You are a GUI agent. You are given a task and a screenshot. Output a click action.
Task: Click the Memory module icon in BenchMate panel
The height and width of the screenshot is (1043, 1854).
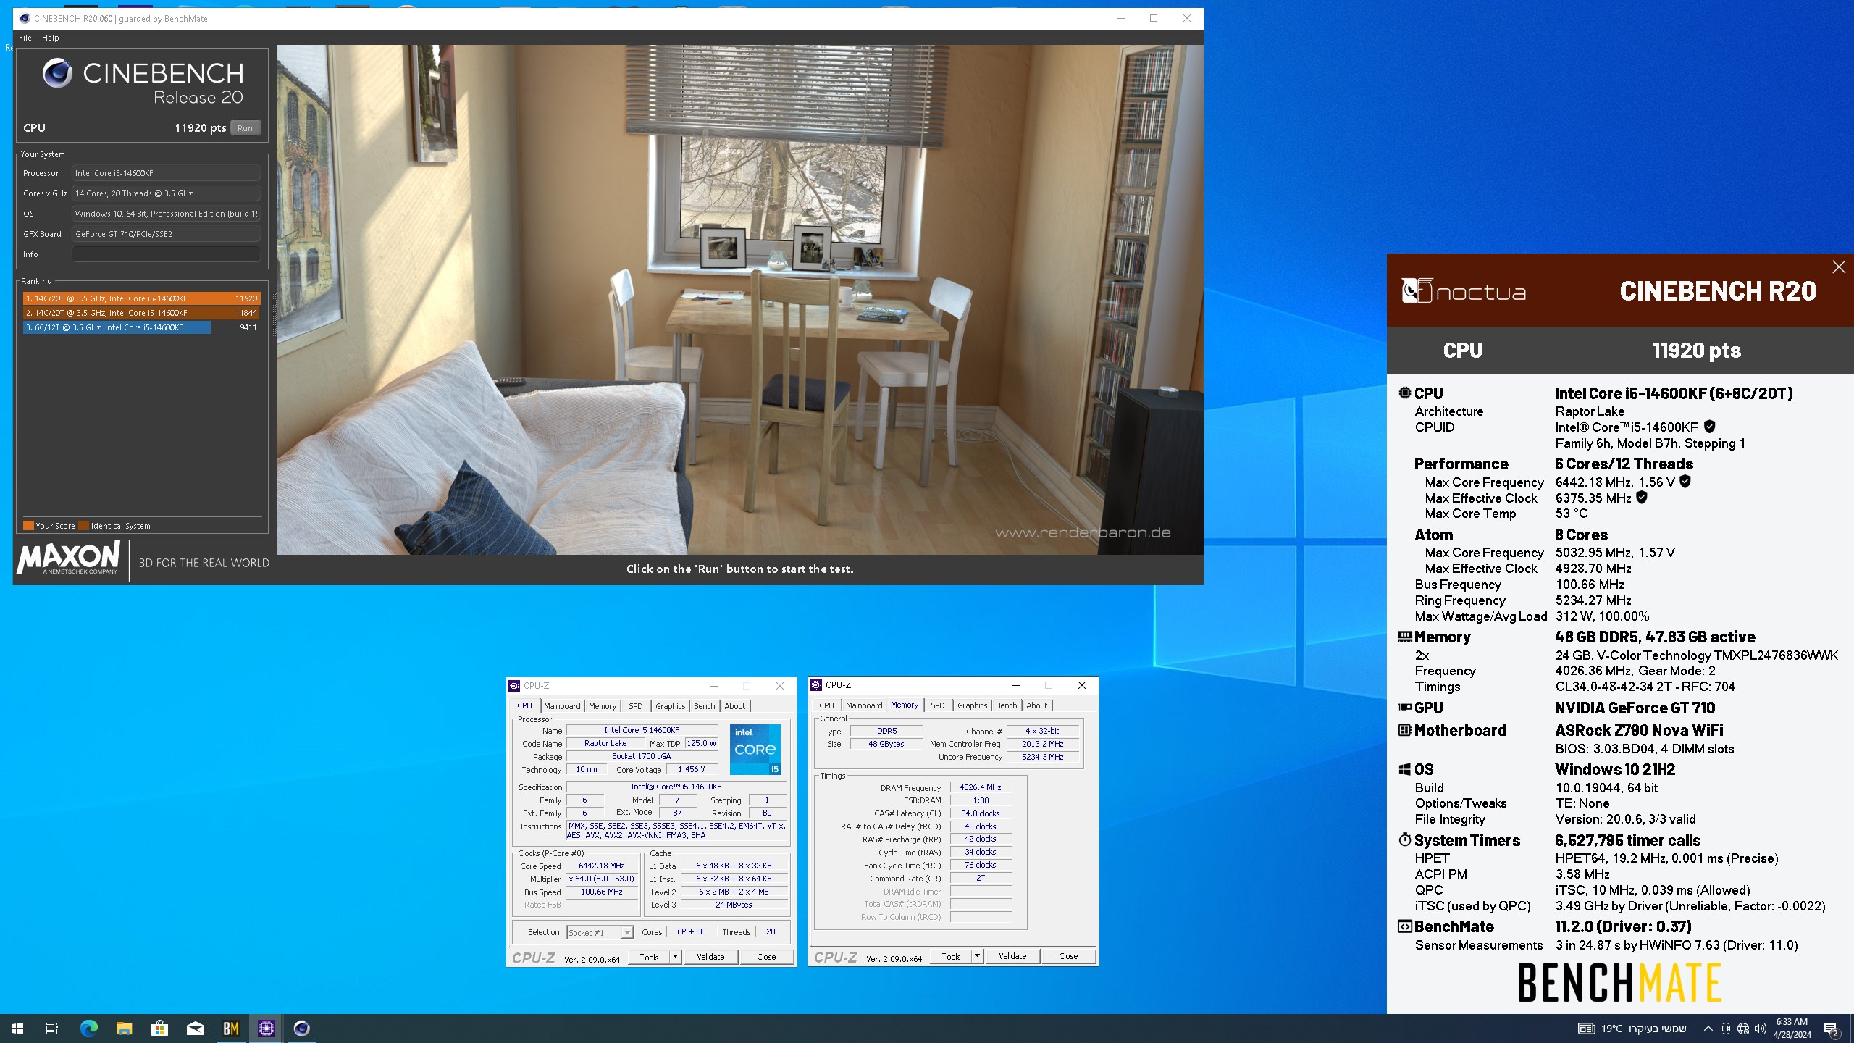[x=1404, y=637]
